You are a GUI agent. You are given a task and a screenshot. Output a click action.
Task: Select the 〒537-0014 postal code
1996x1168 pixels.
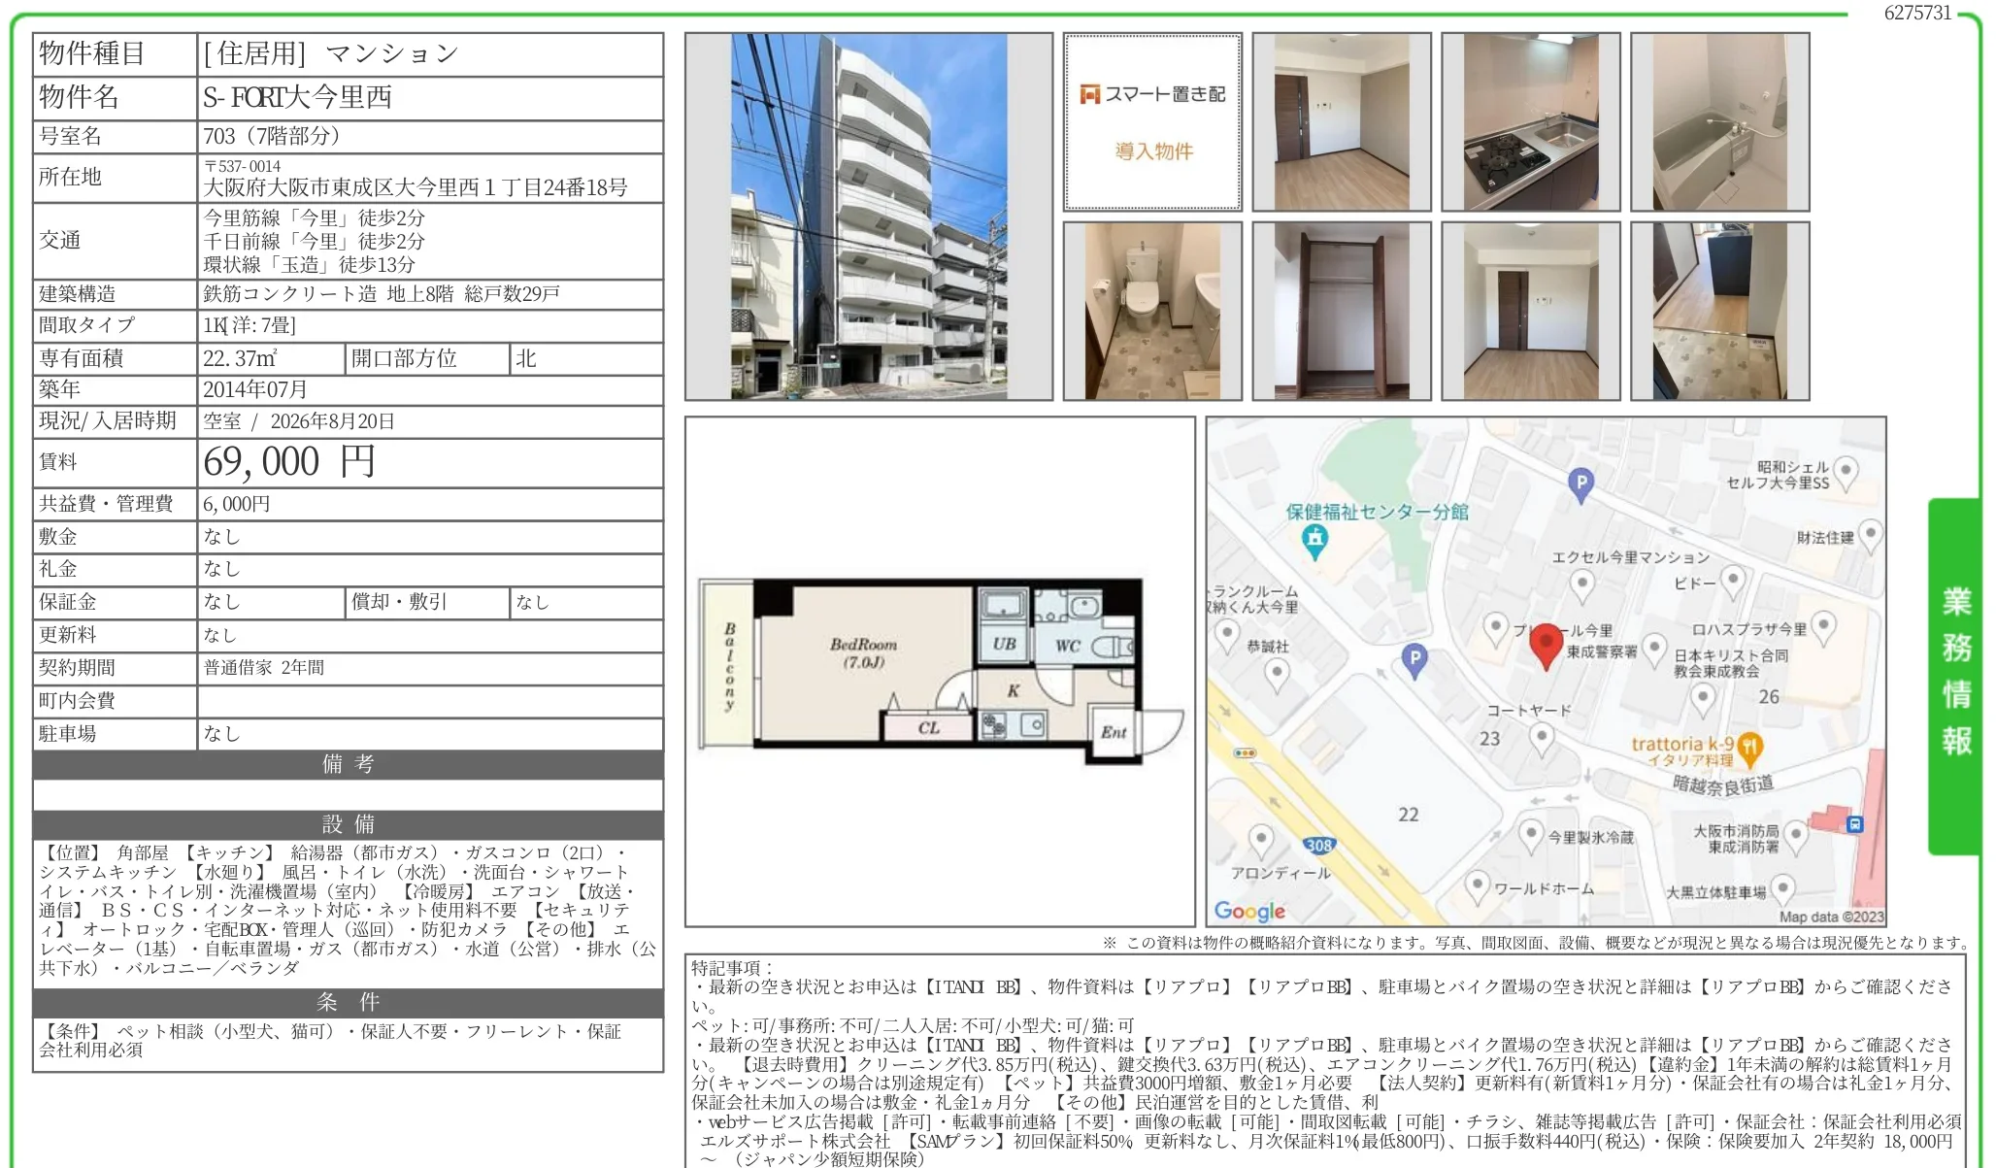pyautogui.click(x=243, y=166)
